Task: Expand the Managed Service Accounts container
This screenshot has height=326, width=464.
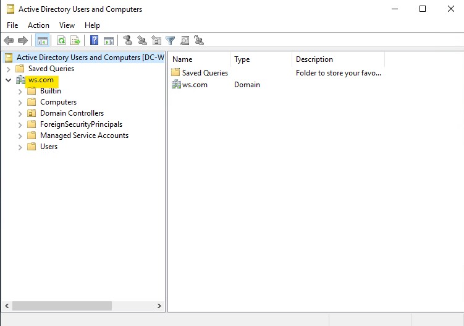Action: tap(20, 136)
